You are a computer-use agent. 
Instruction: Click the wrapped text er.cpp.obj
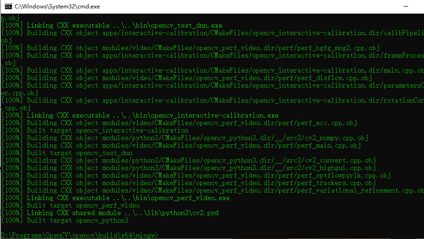click(20, 93)
